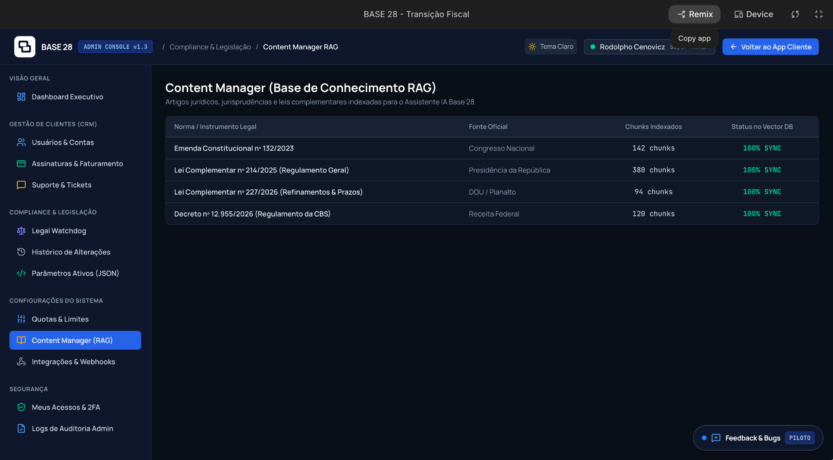Open Legal Watchdog sidebar label
The width and height of the screenshot is (833, 460).
(59, 231)
